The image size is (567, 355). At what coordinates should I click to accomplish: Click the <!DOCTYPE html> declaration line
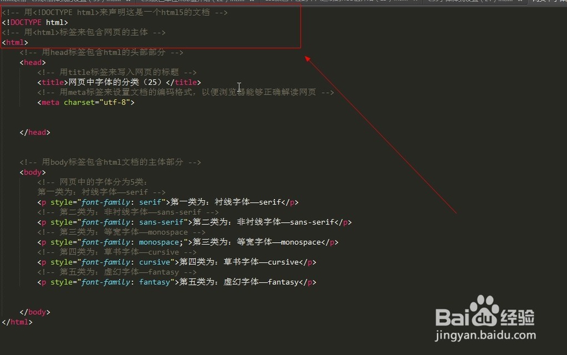[x=34, y=22]
